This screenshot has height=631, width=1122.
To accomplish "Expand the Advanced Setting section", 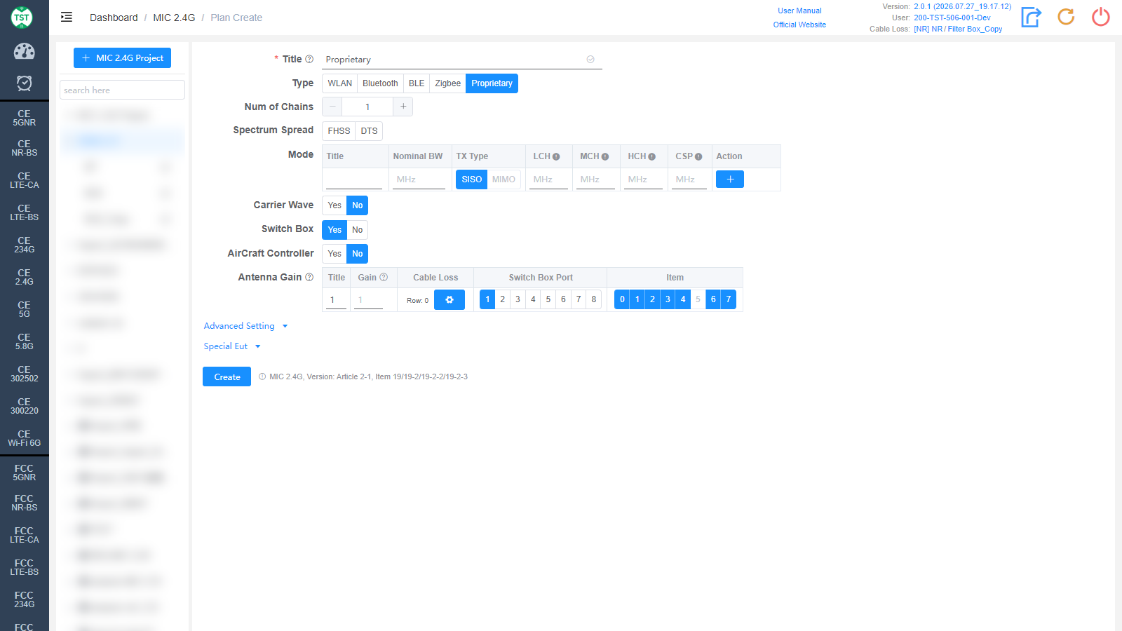I will [245, 326].
